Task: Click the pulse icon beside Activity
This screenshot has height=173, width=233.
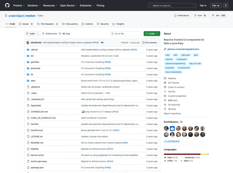Action: click(165, 92)
